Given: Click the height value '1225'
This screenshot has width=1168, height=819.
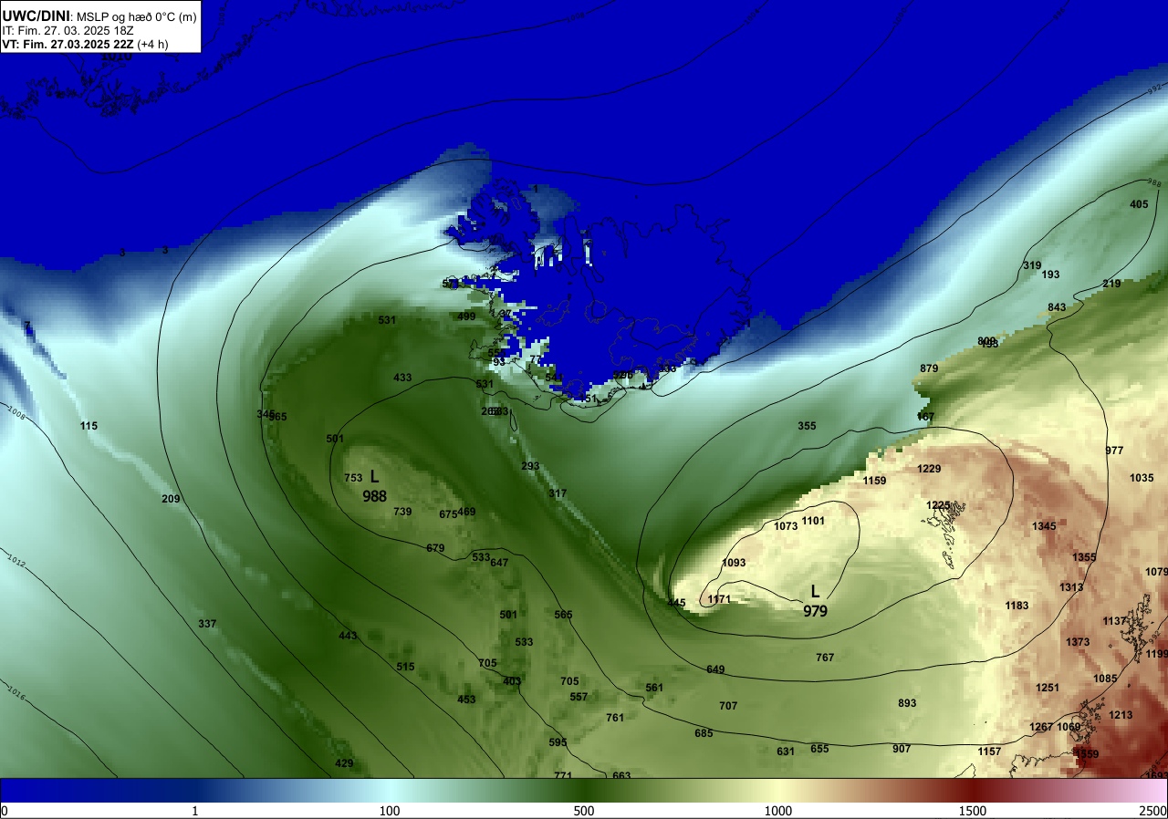Looking at the screenshot, I should pyautogui.click(x=938, y=505).
